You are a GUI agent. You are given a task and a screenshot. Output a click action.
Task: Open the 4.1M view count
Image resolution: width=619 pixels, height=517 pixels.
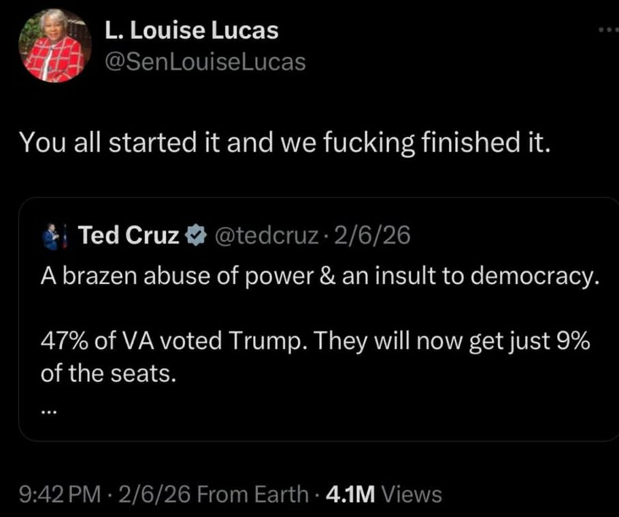[352, 495]
